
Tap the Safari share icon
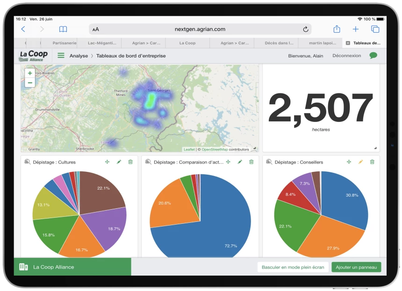[336, 29]
